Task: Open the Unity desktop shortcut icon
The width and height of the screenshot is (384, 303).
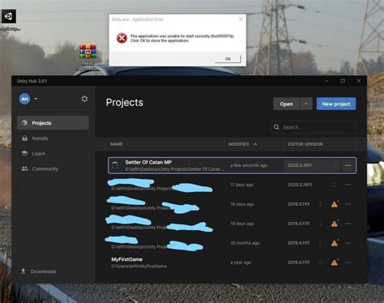Action: click(x=9, y=16)
